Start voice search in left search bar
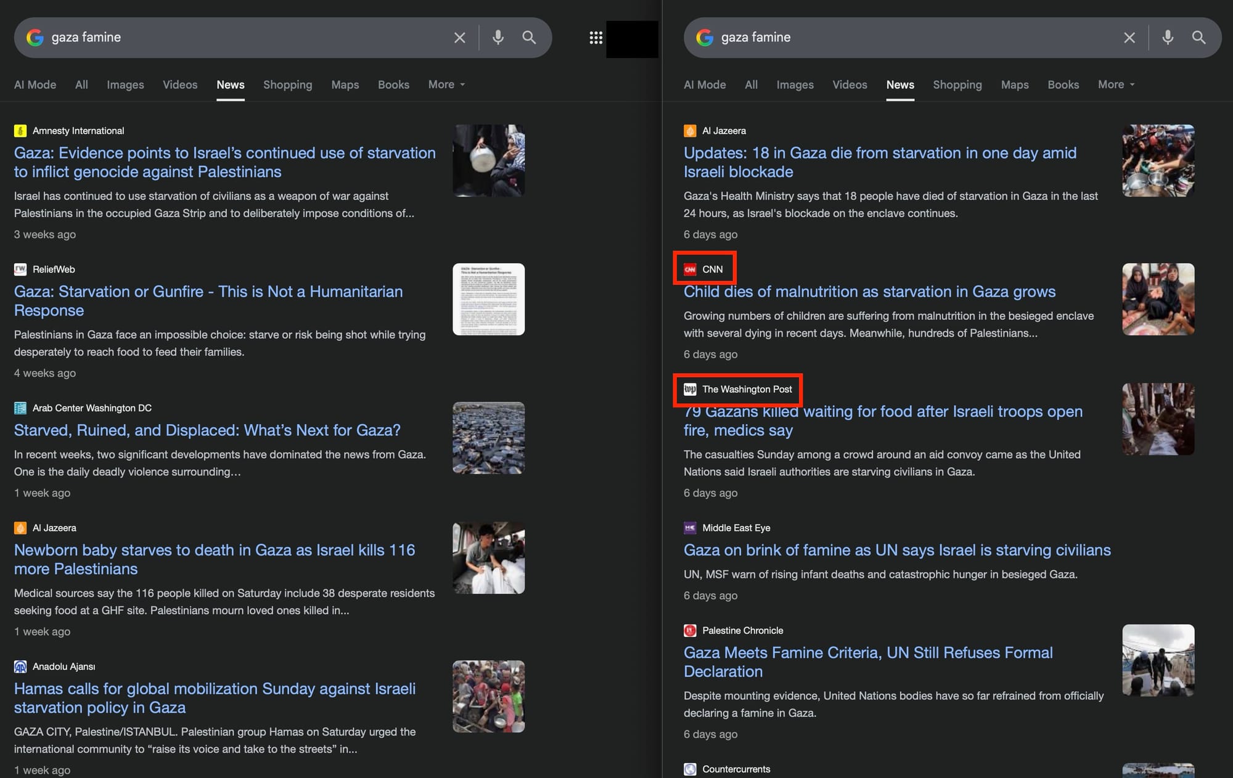This screenshot has height=778, width=1233. 498,37
